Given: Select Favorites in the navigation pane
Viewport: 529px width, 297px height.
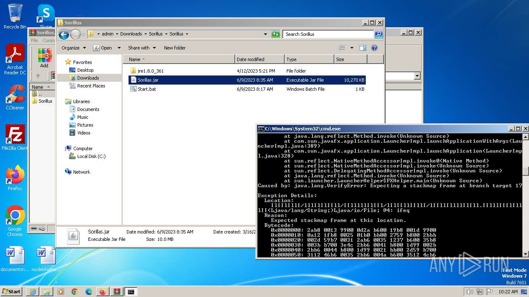Looking at the screenshot, I should 82,62.
